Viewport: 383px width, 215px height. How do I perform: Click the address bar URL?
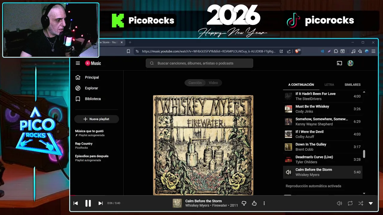coord(209,51)
